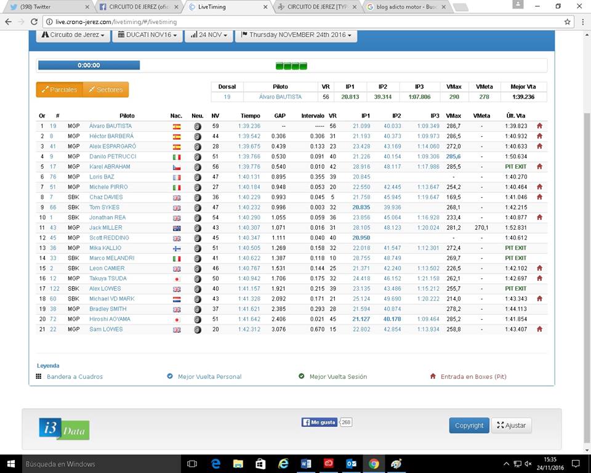Open the DUCATI NOV16 event dropdown
The height and width of the screenshot is (473, 591).
click(147, 35)
